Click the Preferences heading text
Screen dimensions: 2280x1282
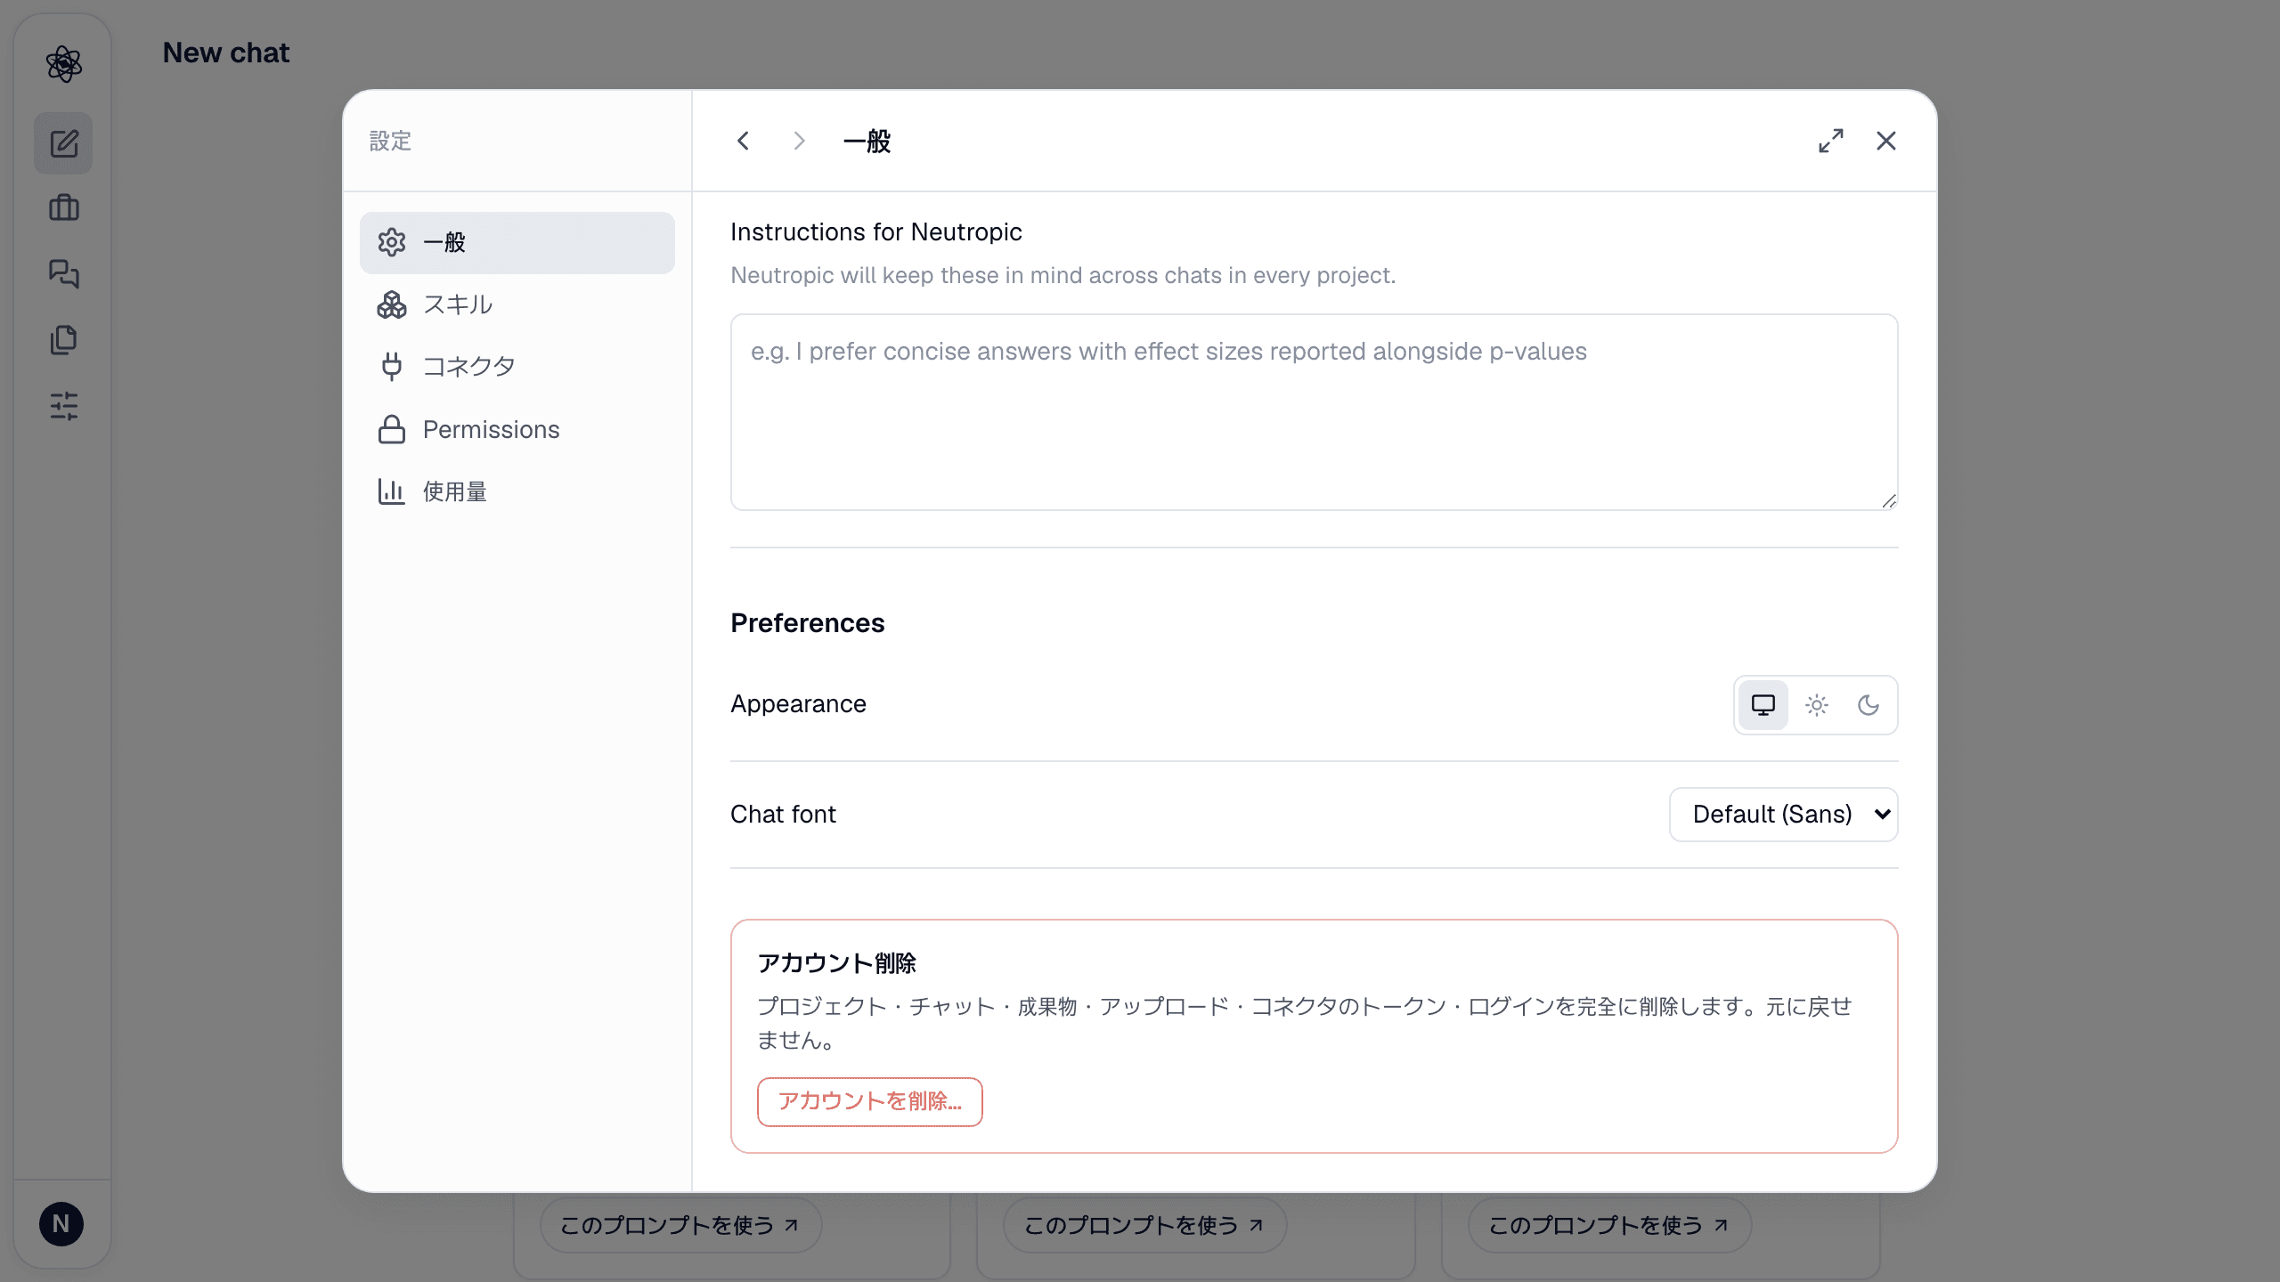tap(808, 623)
